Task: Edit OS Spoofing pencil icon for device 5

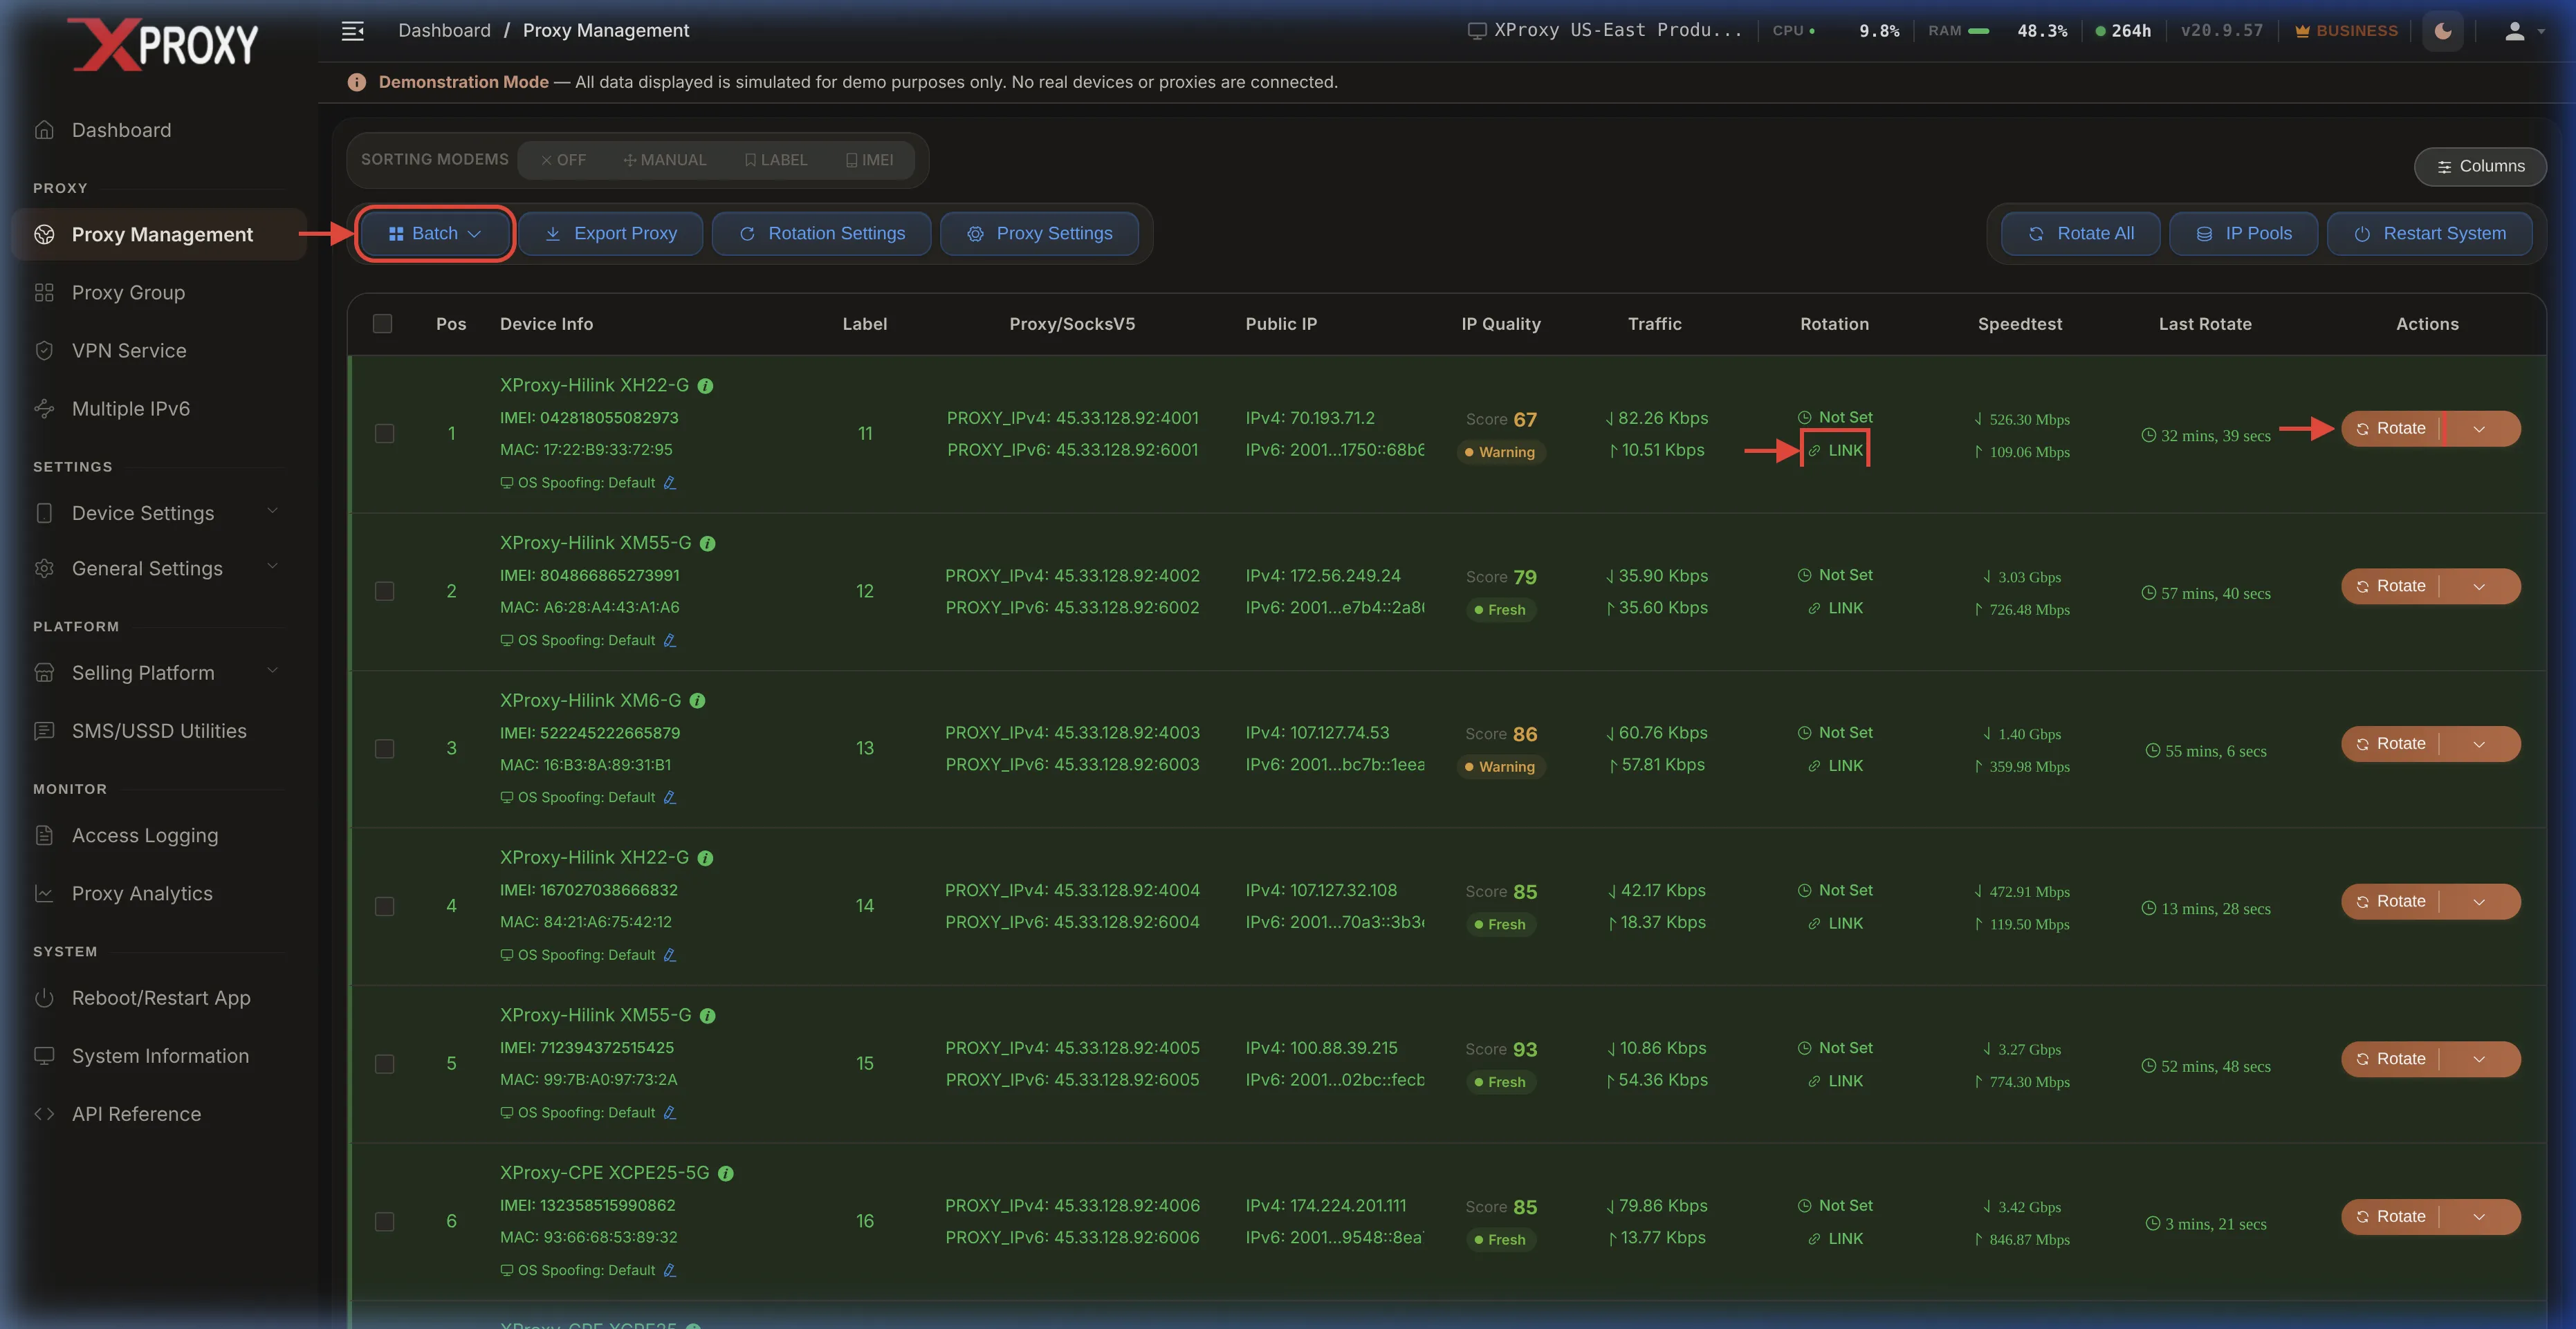Action: (670, 1112)
